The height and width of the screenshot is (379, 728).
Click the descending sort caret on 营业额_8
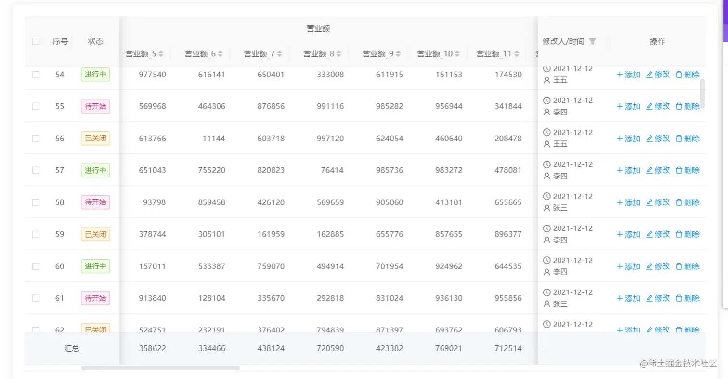(x=338, y=55)
